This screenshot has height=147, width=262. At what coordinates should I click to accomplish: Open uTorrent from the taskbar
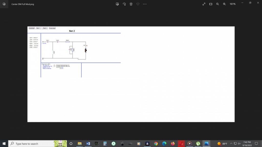point(198,143)
